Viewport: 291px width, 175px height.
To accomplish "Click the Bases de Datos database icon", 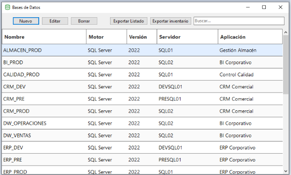I will click(7, 7).
